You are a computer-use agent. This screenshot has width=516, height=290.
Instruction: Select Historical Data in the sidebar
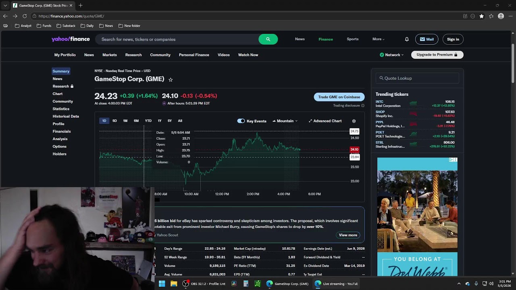(66, 116)
